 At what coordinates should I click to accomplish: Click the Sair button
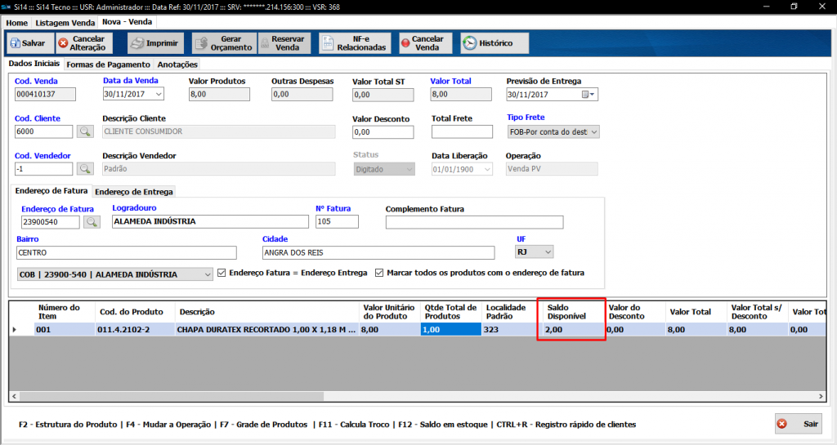pos(799,425)
